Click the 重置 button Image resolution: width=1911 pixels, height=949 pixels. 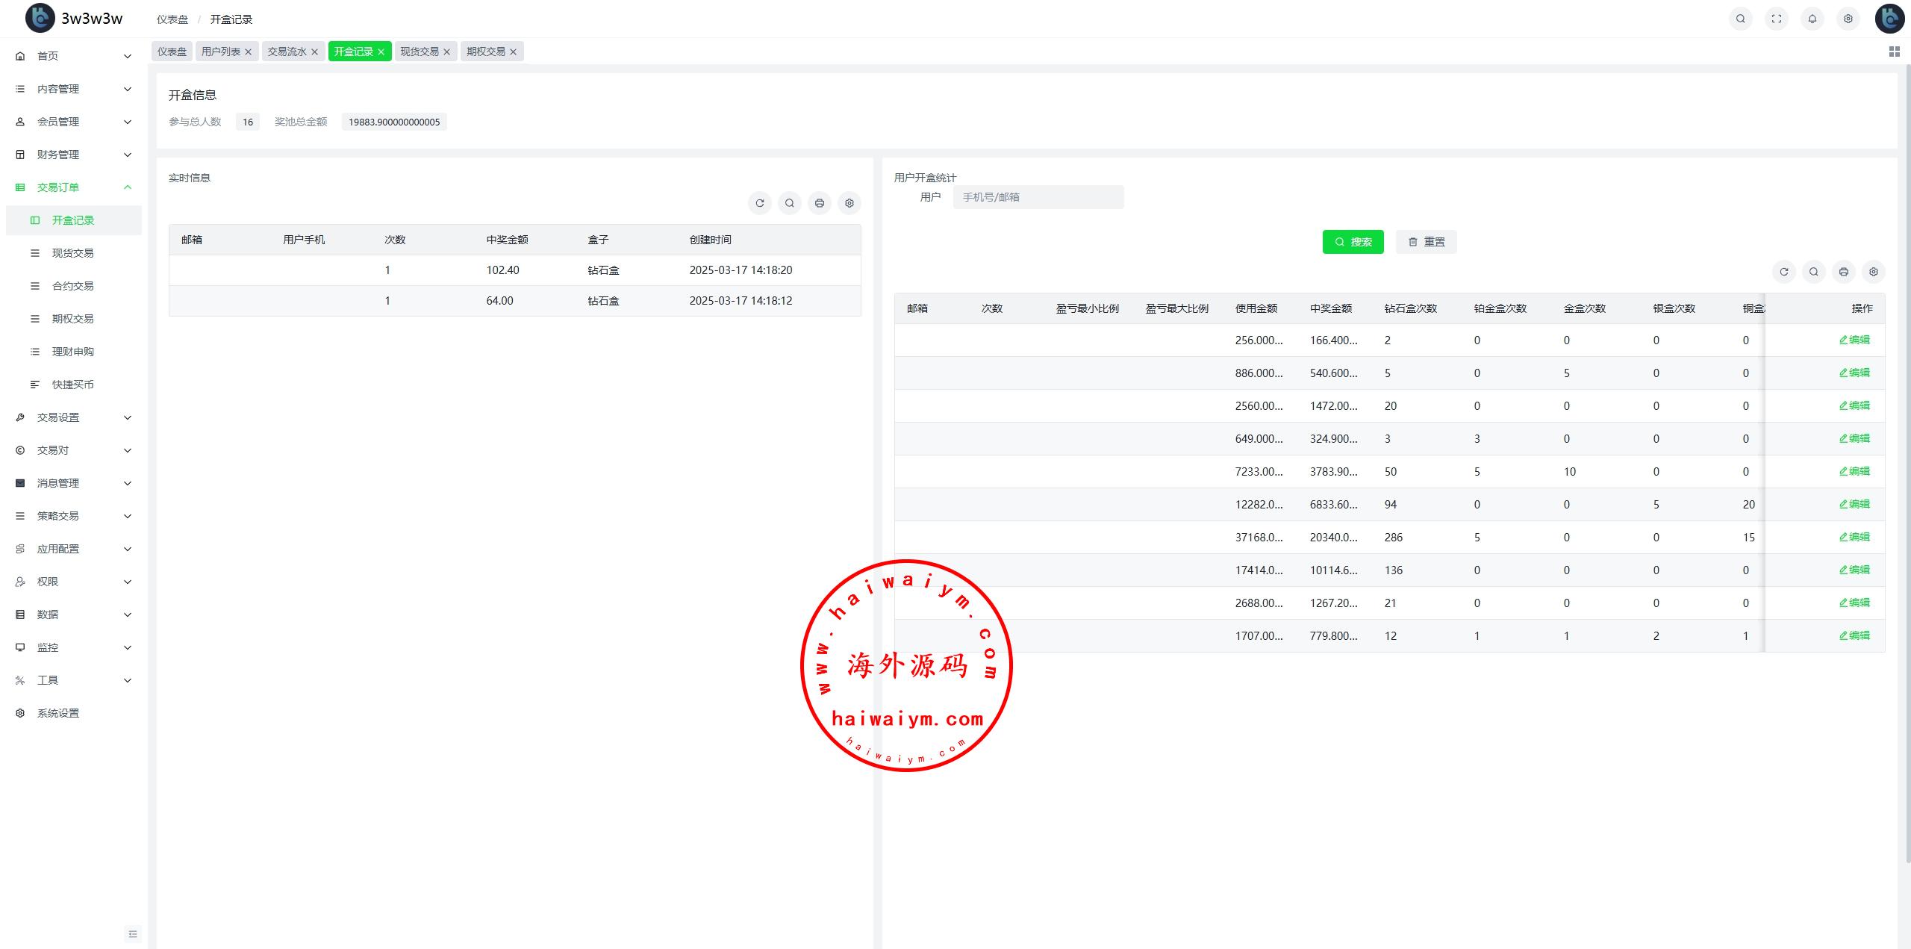(1426, 242)
